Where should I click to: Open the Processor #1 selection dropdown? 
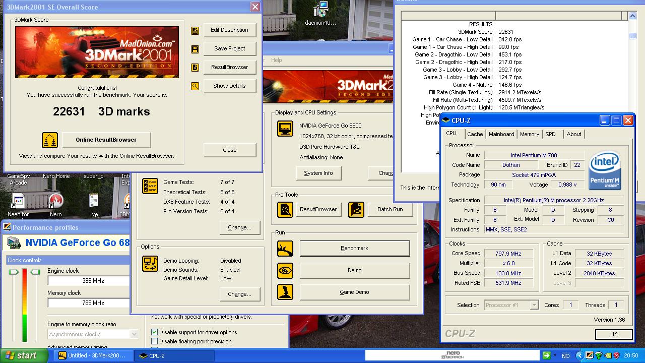tap(534, 305)
